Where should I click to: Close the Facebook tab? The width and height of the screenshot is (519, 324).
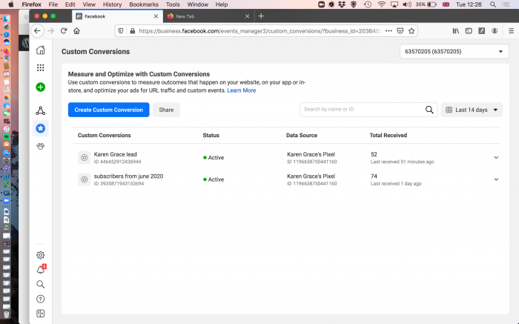[x=156, y=16]
